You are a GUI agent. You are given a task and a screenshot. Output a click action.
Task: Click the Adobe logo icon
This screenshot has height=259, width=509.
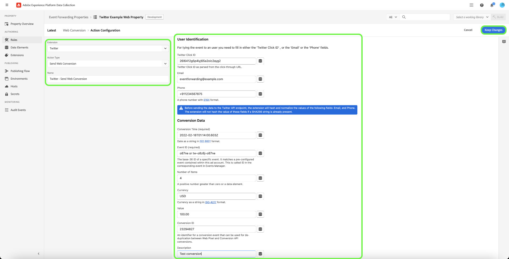coord(19,5)
